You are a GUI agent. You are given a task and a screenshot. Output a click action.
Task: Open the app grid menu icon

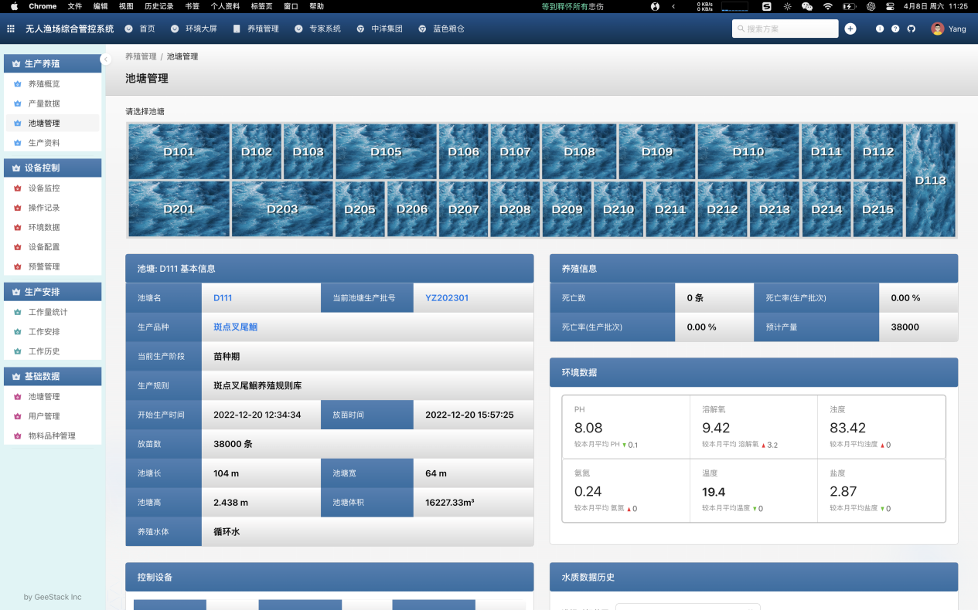[x=11, y=29]
